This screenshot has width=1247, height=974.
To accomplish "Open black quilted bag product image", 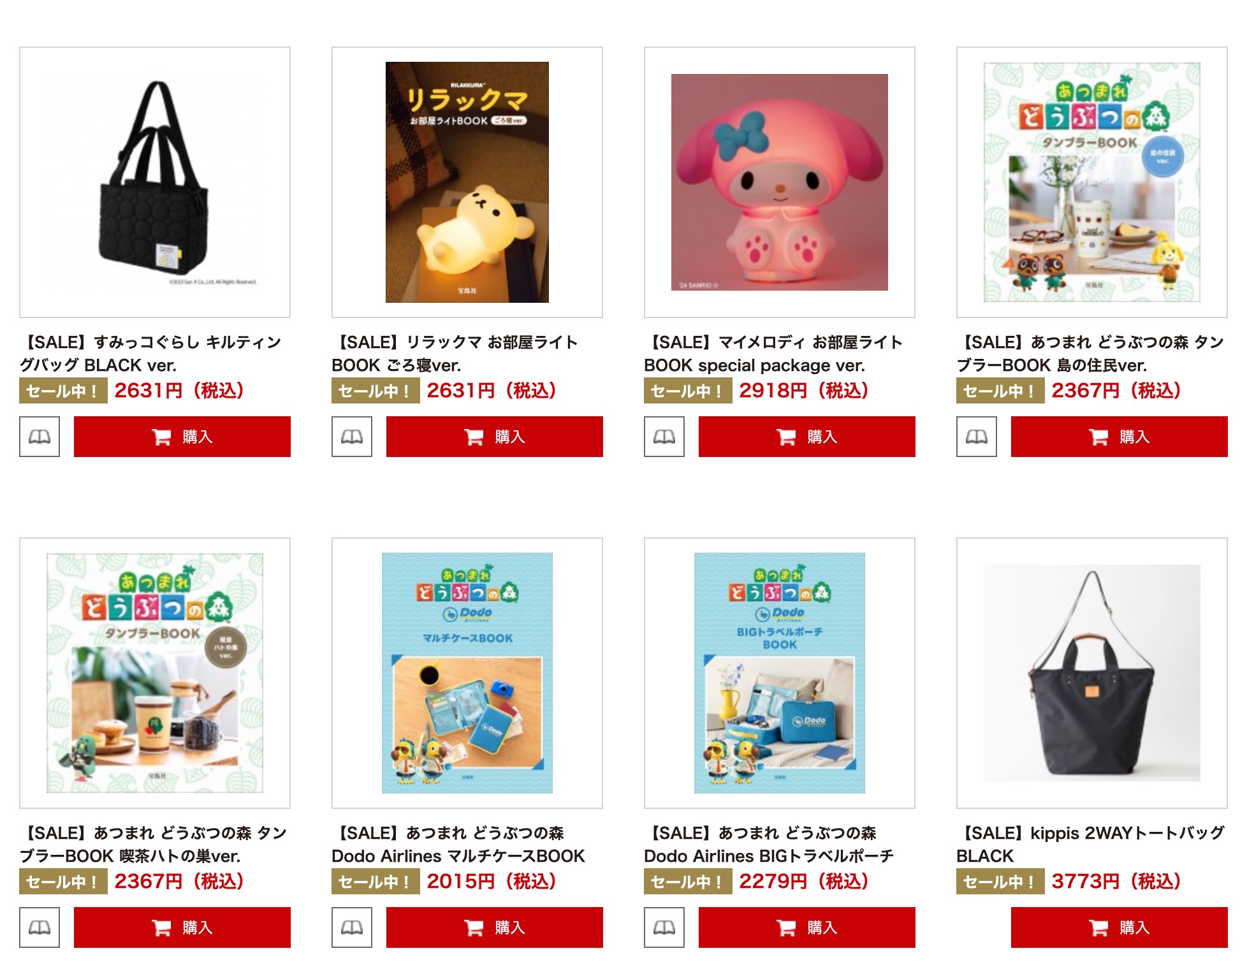I will coord(155,182).
